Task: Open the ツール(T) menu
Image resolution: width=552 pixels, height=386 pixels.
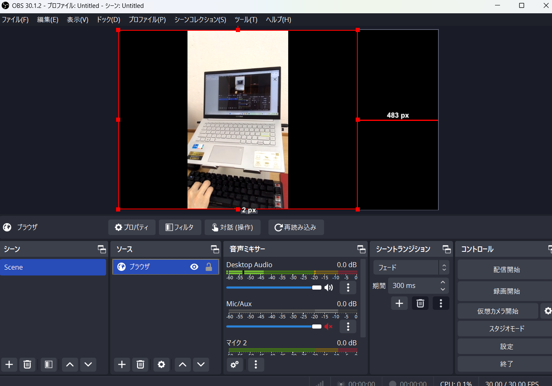Action: coord(246,20)
